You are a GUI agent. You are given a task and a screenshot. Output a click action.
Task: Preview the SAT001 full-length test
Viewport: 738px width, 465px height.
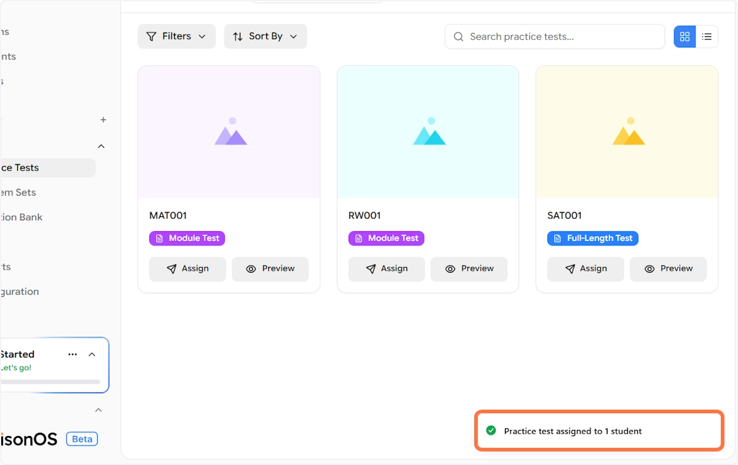668,269
